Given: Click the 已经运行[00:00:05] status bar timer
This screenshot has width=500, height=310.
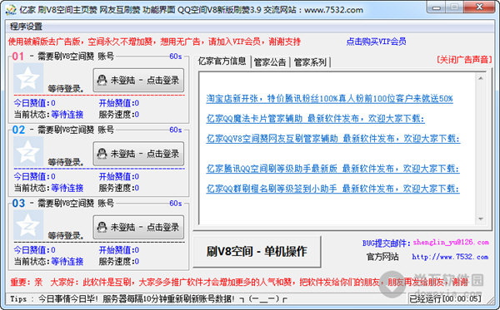Looking at the screenshot, I should (445, 299).
